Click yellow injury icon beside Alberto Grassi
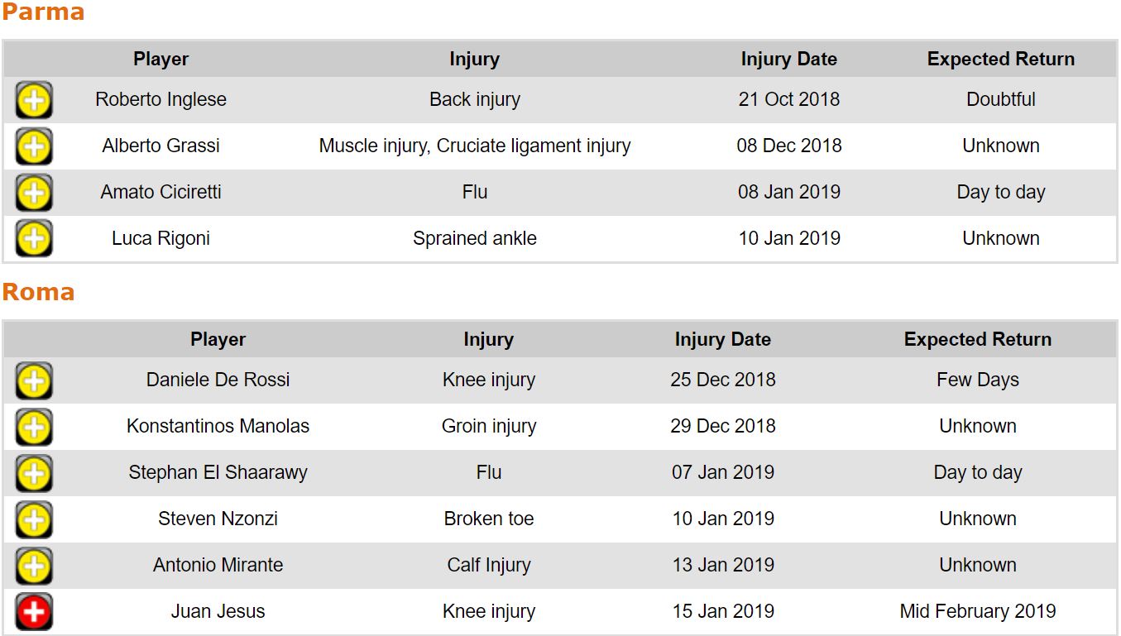Image resolution: width=1121 pixels, height=636 pixels. click(34, 146)
